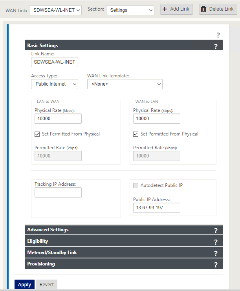Viewport: 240px width, 291px height.
Task: Click the Link Name input field
Action: [x=55, y=62]
